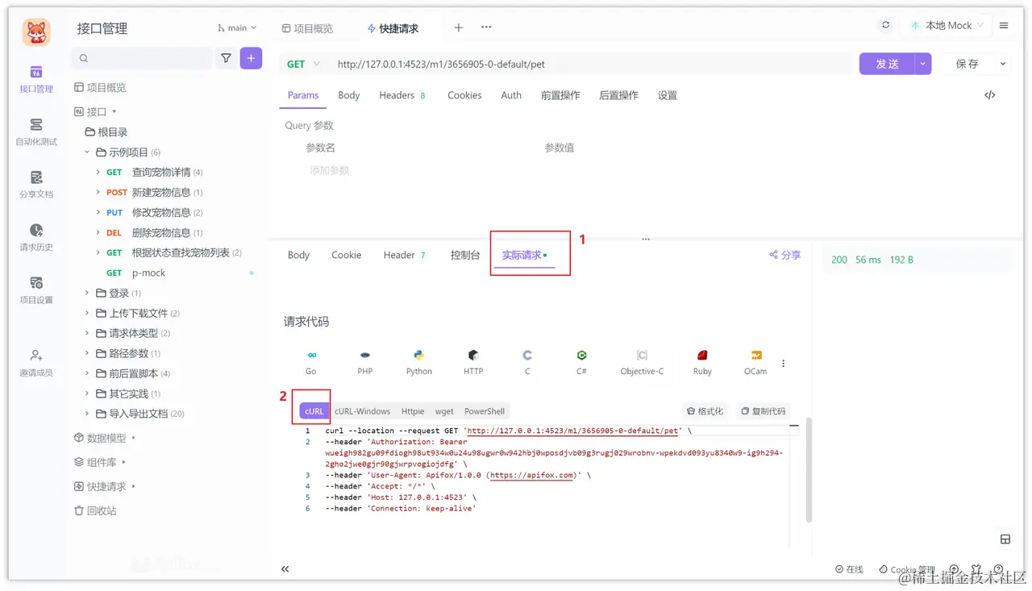Choose the Python code language icon
1032x591 pixels.
pyautogui.click(x=419, y=362)
